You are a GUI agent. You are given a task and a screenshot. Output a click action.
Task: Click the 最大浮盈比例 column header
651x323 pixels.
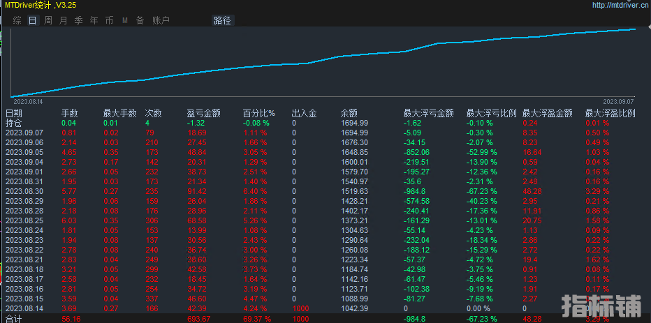coord(610,114)
